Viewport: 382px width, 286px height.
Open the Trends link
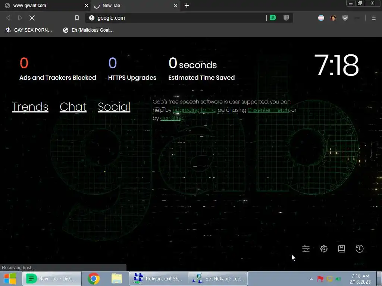click(x=30, y=107)
